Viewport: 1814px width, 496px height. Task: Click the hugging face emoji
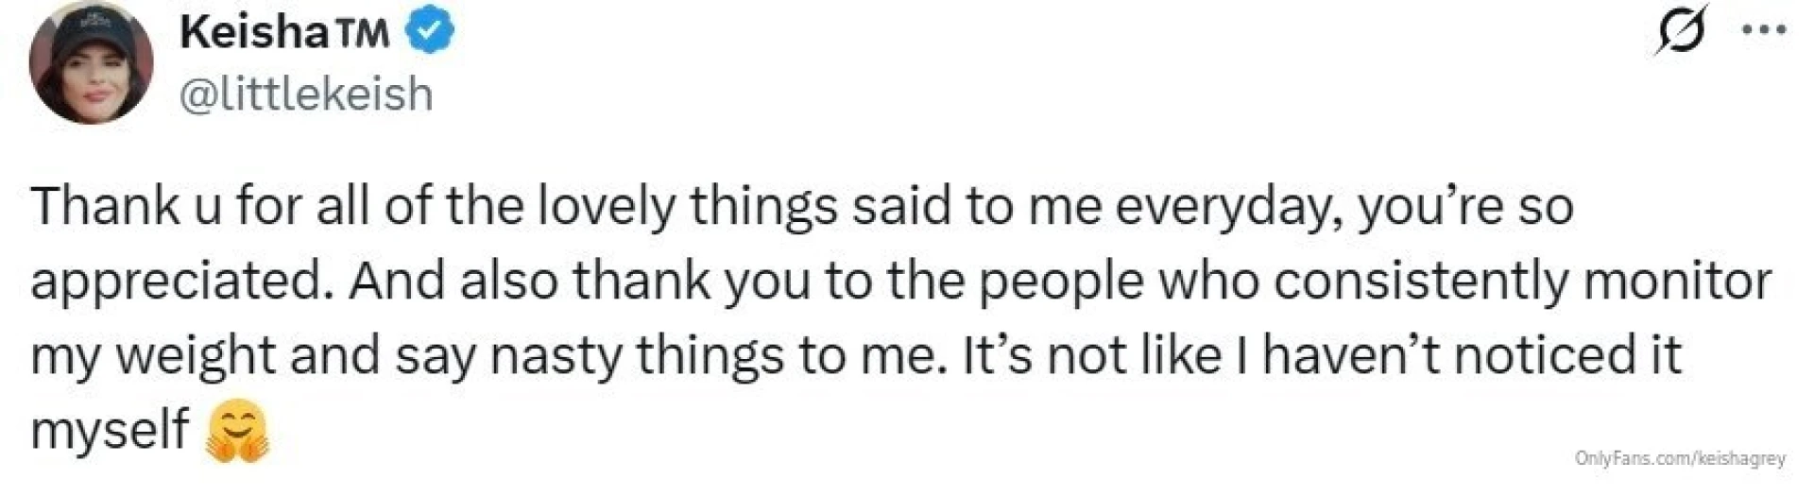coord(238,432)
